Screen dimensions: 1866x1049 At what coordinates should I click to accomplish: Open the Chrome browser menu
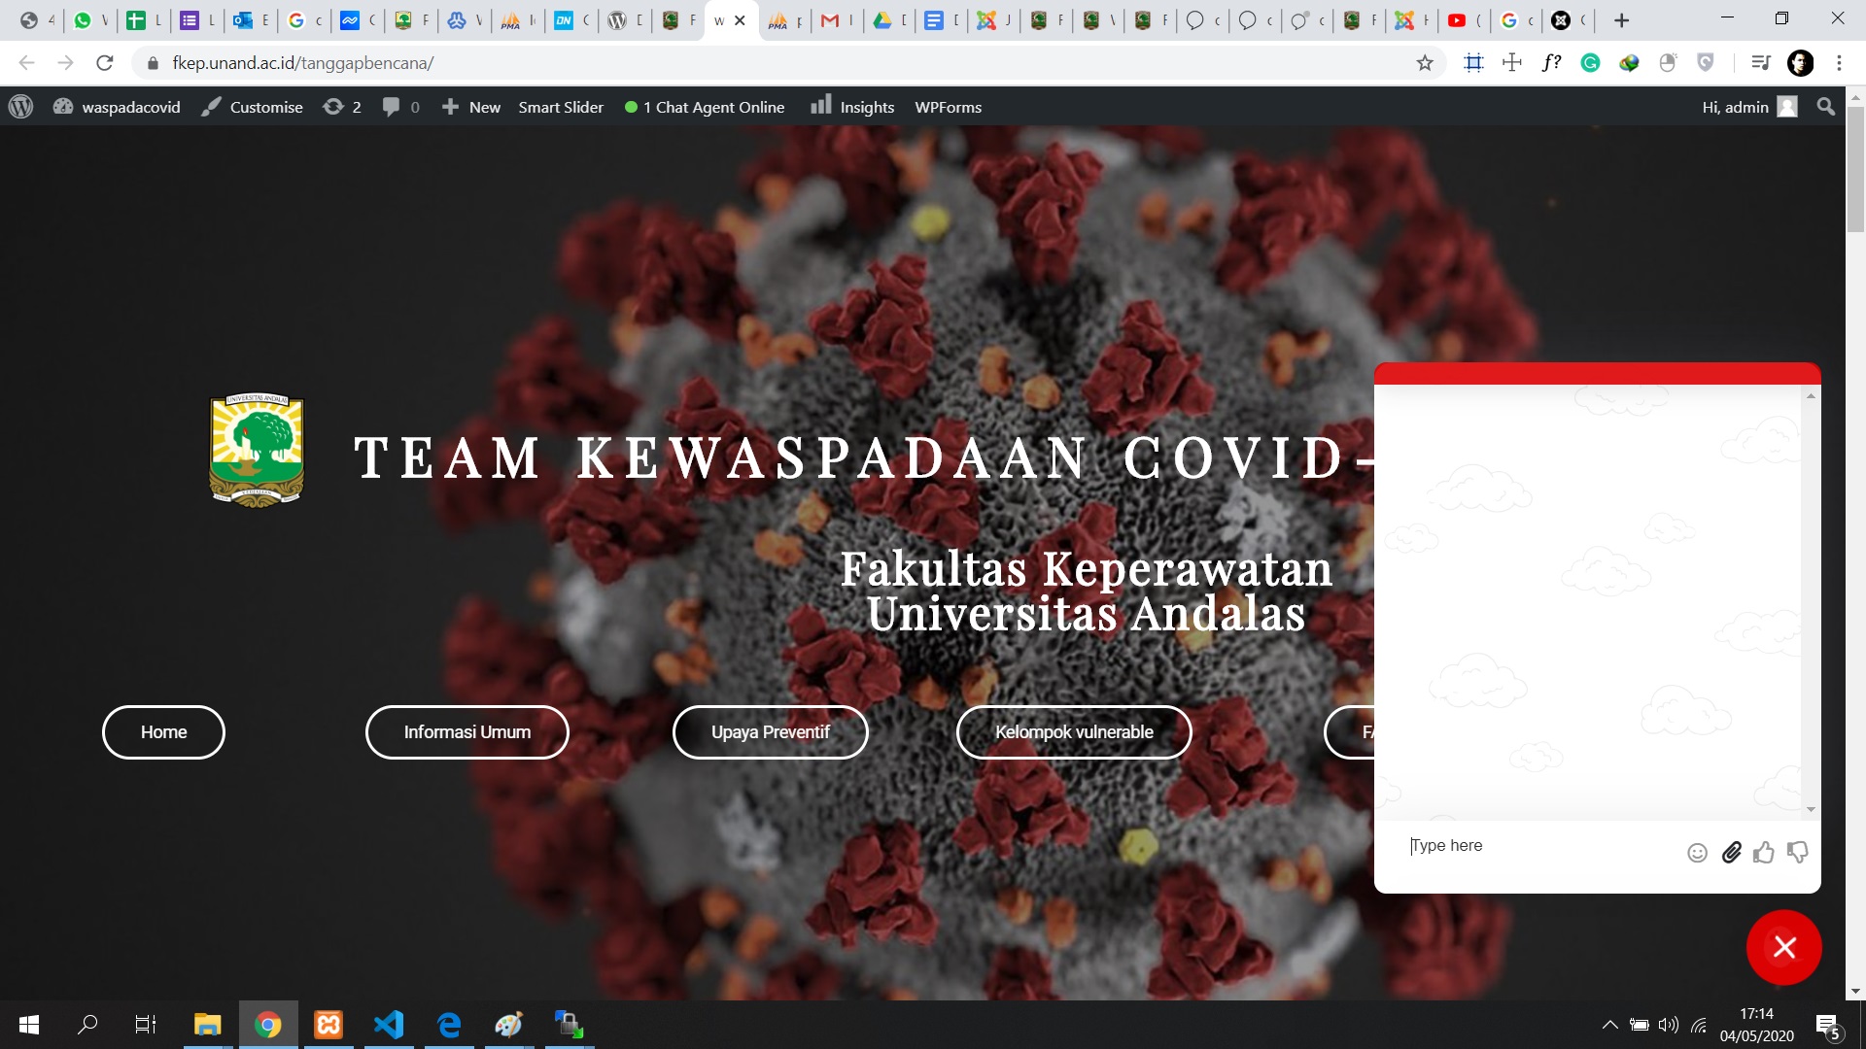click(1839, 62)
